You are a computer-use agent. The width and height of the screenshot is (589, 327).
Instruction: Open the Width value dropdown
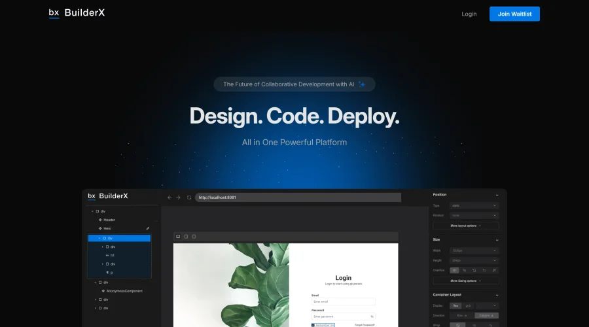[x=474, y=250]
